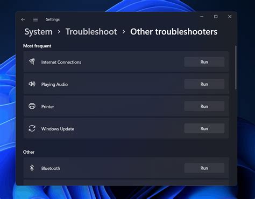The image size is (255, 199).
Task: Click the Playing Audio label
Action: click(54, 85)
